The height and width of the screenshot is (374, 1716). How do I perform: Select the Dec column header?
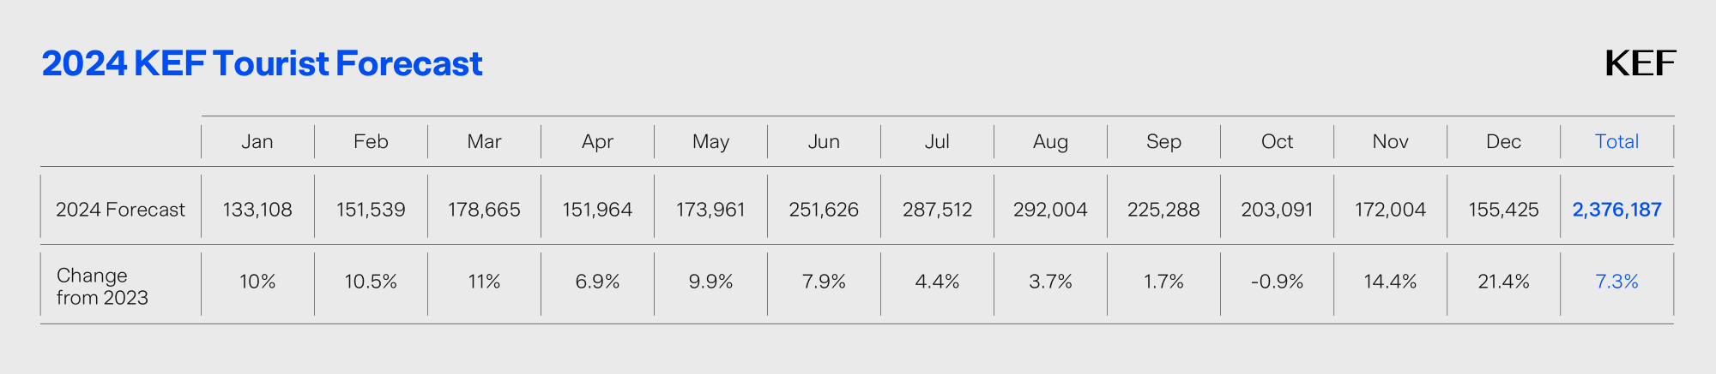1503,141
